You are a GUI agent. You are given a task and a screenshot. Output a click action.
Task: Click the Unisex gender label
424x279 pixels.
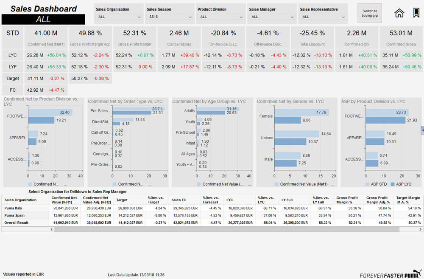(267, 138)
